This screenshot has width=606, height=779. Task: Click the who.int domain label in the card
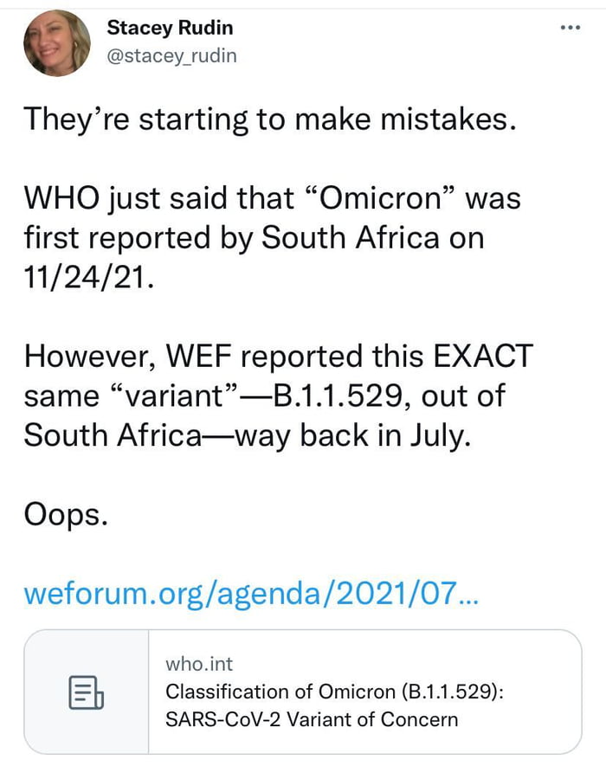point(198,664)
